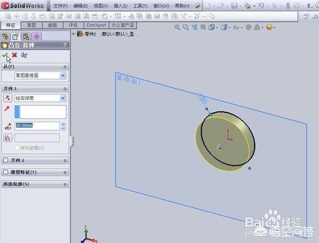Open the ConfigurationManager tab icon
Image resolution: width=319 pixels, height=243 pixels.
pyautogui.click(x=26, y=37)
